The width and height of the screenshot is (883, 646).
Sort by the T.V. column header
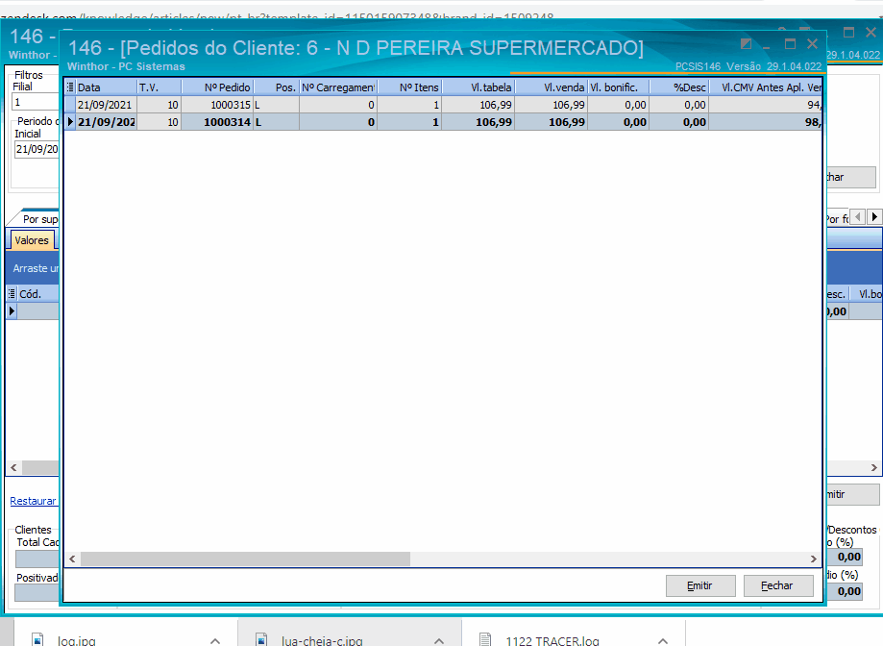(x=159, y=87)
